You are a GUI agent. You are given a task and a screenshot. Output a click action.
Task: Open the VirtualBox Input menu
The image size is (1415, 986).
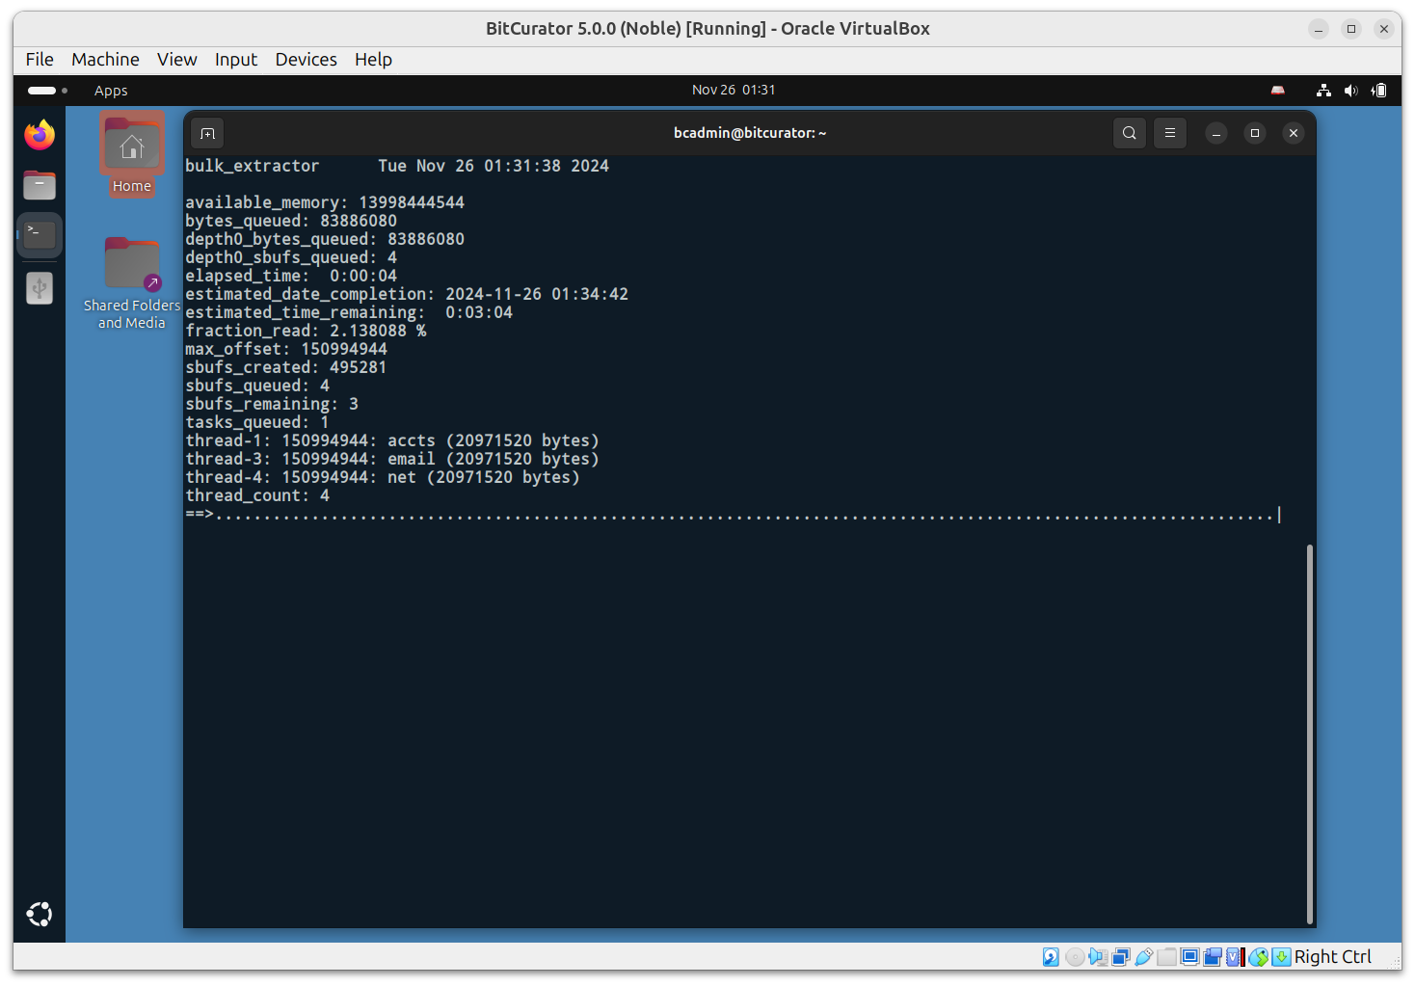click(236, 60)
